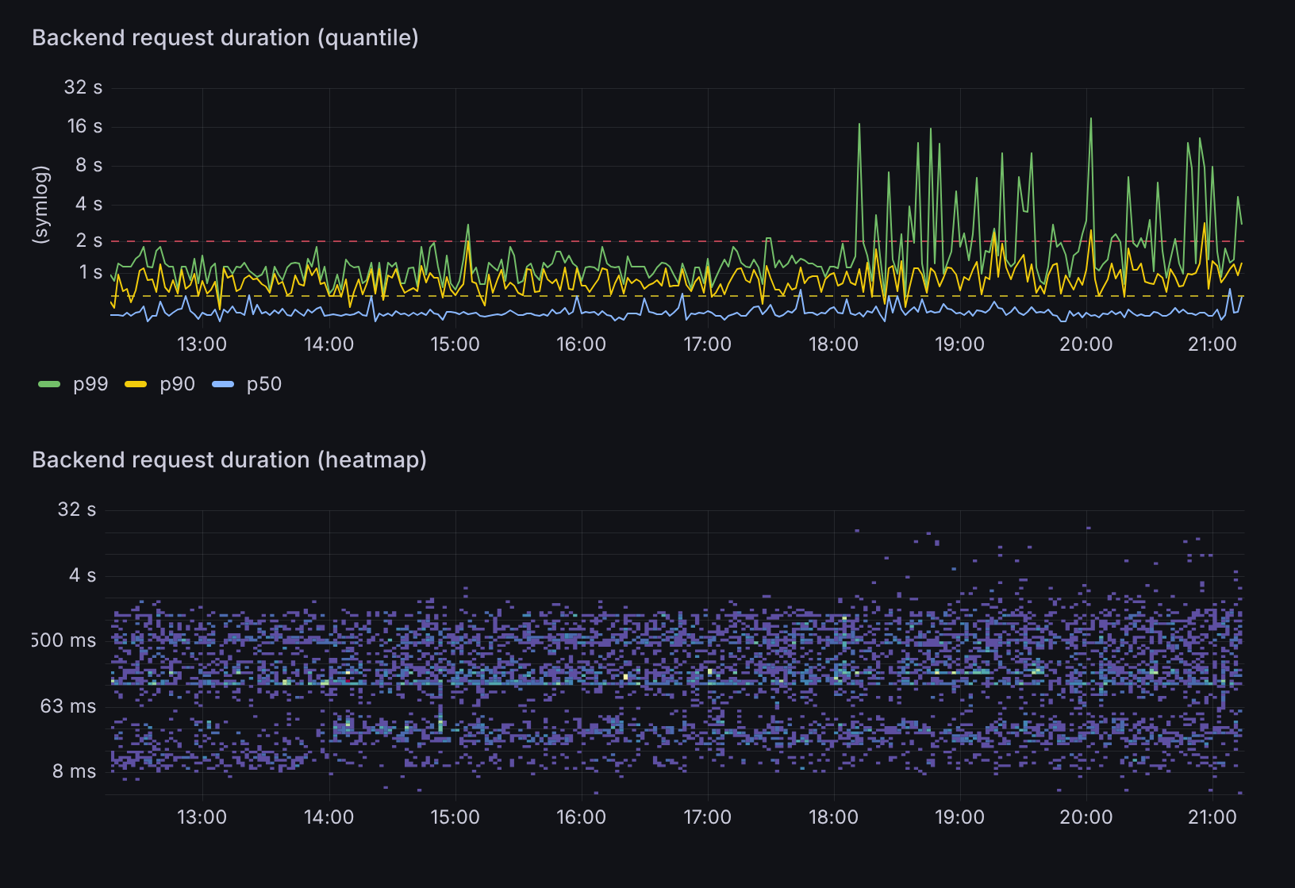Toggle p50 series in the legend
The height and width of the screenshot is (888, 1295).
point(263,384)
